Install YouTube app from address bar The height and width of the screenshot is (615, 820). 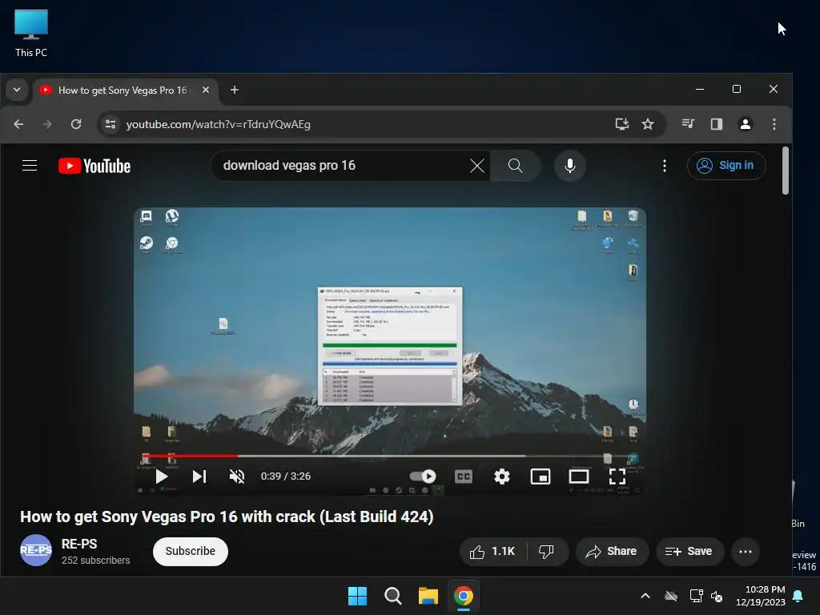coord(621,124)
